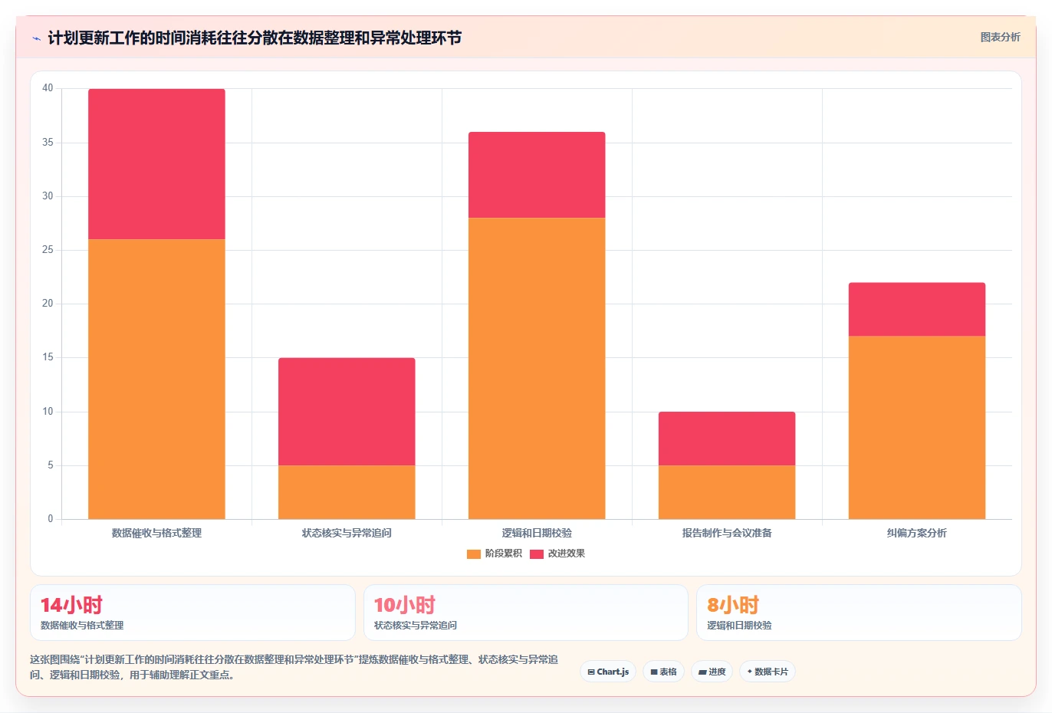
Task: Click the description paragraph starting 这张图围绕
Action: click(294, 667)
